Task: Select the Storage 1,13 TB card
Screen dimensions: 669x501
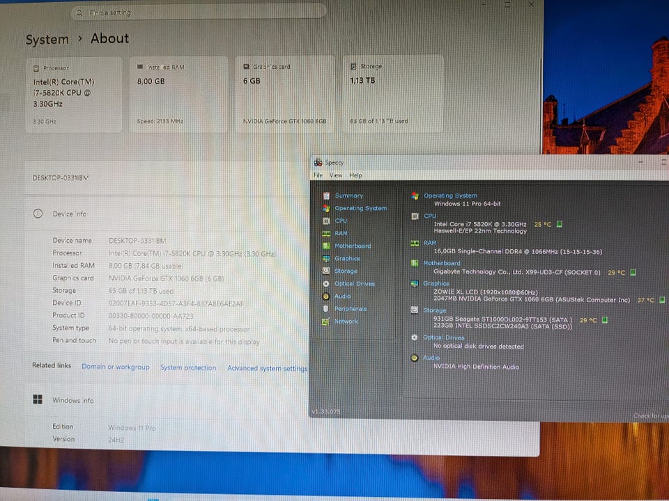Action: (x=392, y=94)
